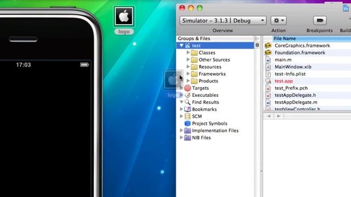Click the Classes folder icon
This screenshot has width=351, height=197.
pyautogui.click(x=194, y=53)
